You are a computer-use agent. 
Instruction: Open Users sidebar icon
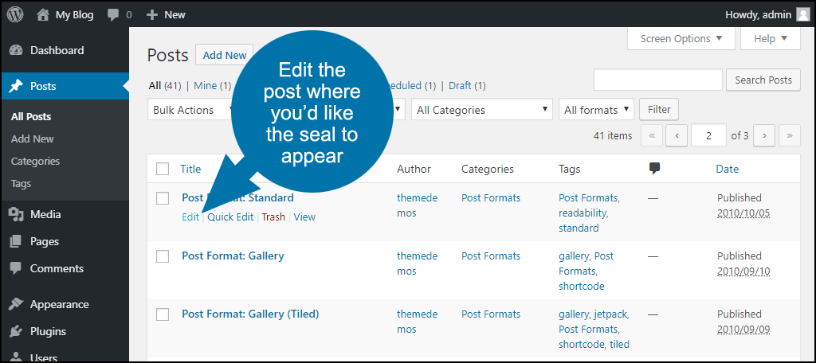click(x=16, y=357)
